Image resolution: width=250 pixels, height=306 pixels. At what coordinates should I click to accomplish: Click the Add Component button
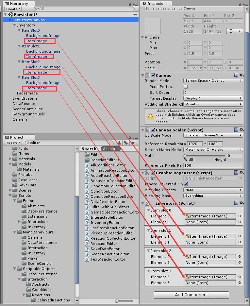pyautogui.click(x=192, y=295)
